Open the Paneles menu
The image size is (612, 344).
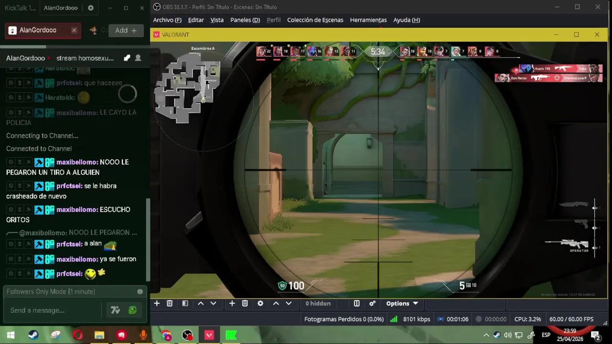pyautogui.click(x=245, y=20)
